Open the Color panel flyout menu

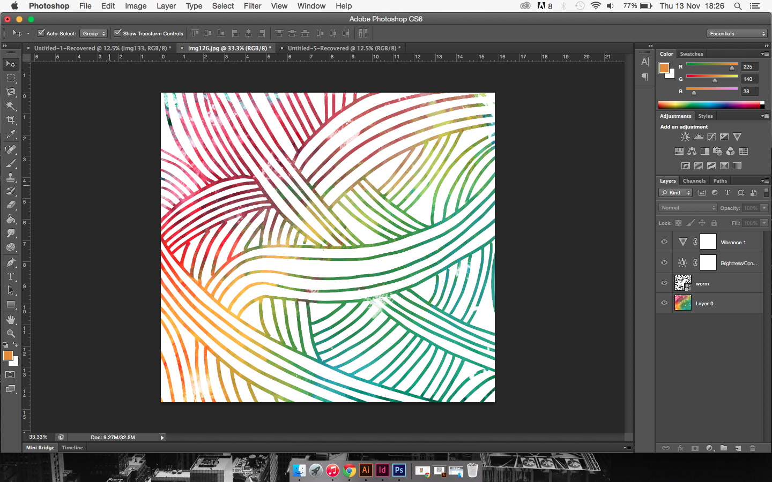point(765,54)
